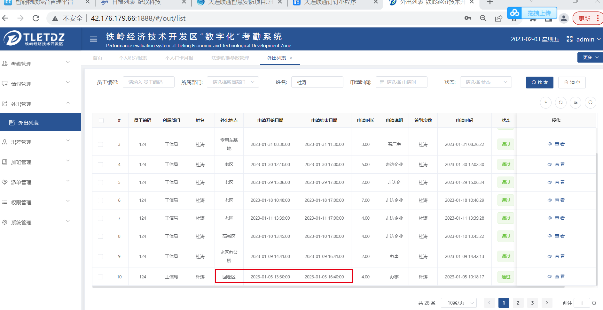Open the 状态 dropdown
Image resolution: width=603 pixels, height=310 pixels.
coord(486,82)
